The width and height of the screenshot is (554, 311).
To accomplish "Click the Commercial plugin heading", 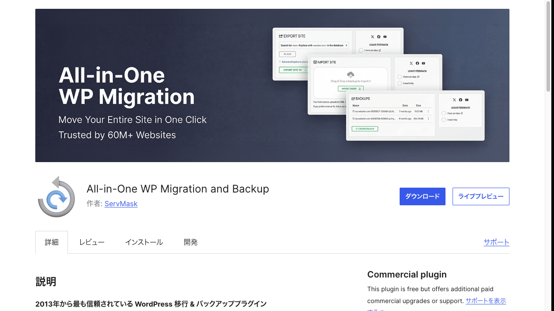I will tap(407, 274).
